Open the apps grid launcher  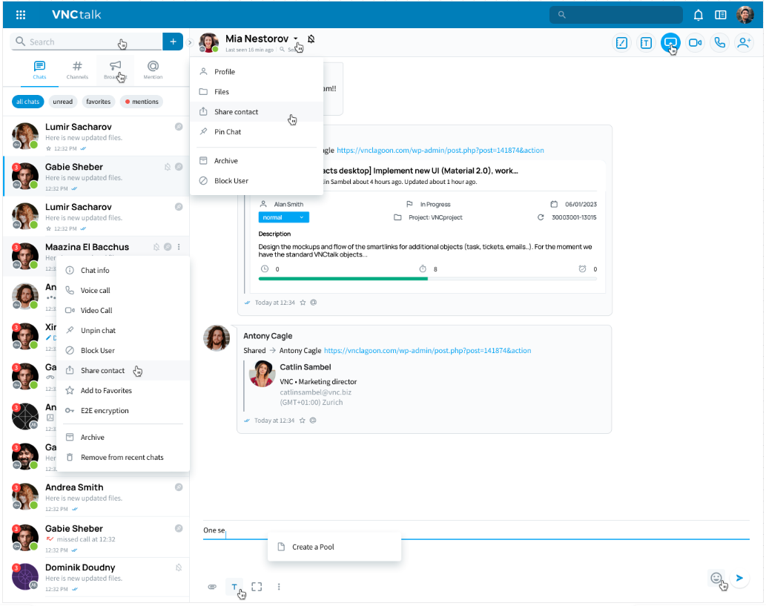click(21, 15)
